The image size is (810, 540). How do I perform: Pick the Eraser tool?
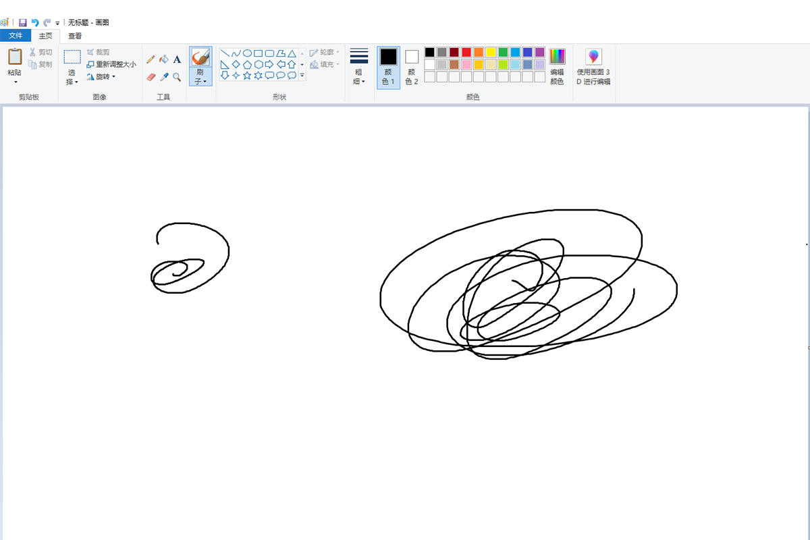(151, 77)
